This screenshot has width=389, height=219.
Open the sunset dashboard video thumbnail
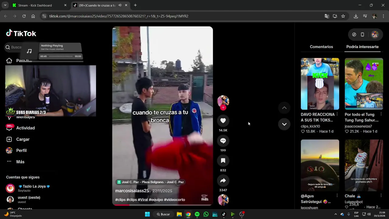(320, 165)
